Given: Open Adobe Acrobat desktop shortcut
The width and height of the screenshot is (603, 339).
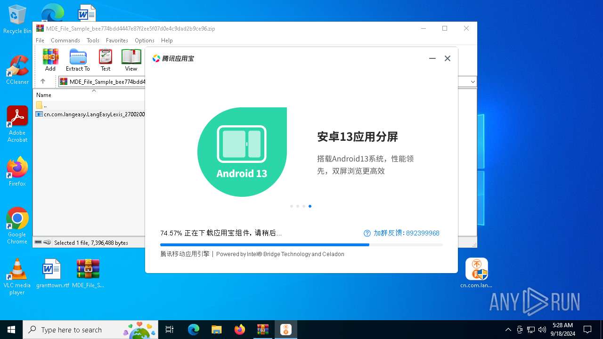Looking at the screenshot, I should click(x=17, y=124).
